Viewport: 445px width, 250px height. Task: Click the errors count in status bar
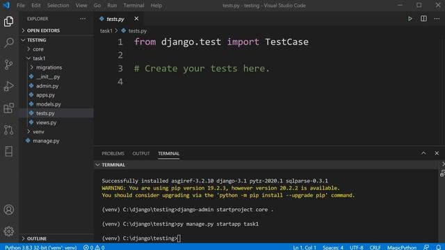coord(88,247)
